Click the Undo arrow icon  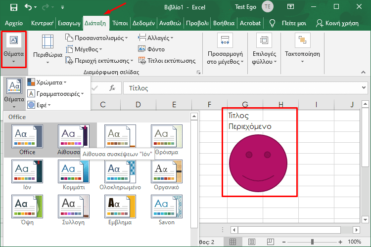coord(28,7)
